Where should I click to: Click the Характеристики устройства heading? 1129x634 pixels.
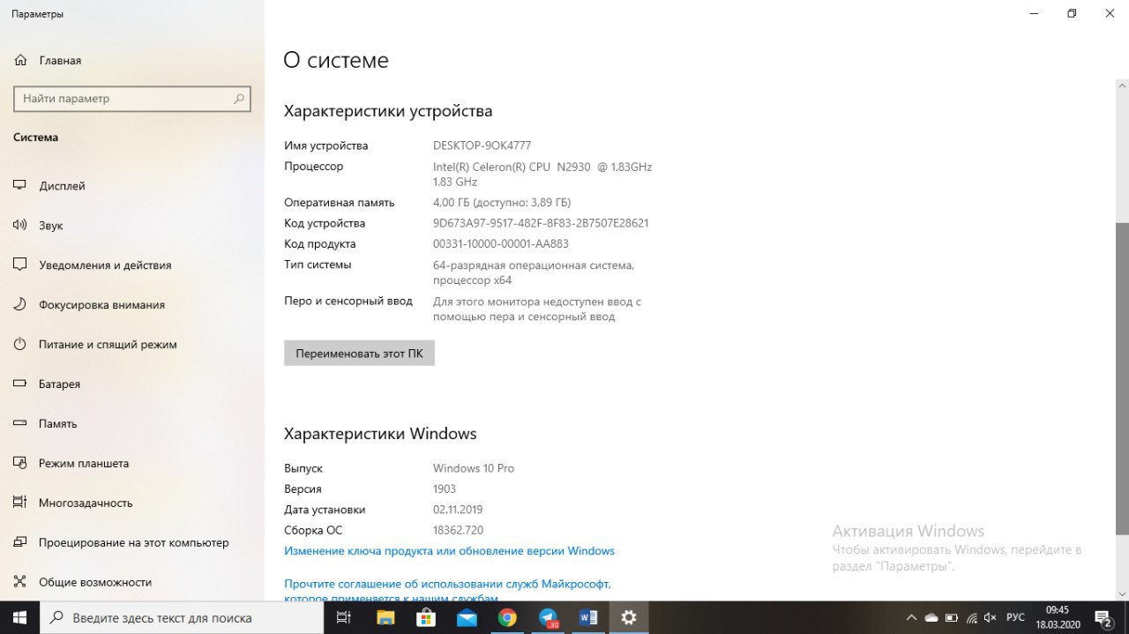pos(388,111)
